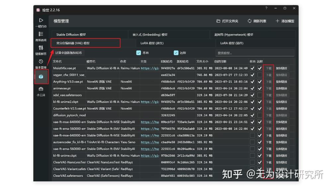
Task: Switch to the Hypernetwork model tab
Action: [252, 35]
